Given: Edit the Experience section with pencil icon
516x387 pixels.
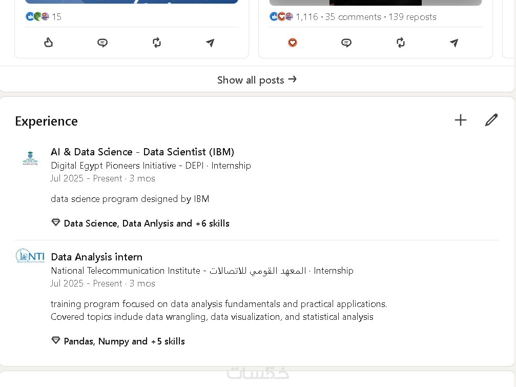Looking at the screenshot, I should tap(491, 120).
